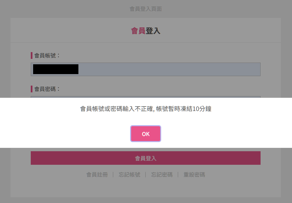
Task: Click the divider between 會員註冊 and 忘記帳號
Action: click(113, 175)
